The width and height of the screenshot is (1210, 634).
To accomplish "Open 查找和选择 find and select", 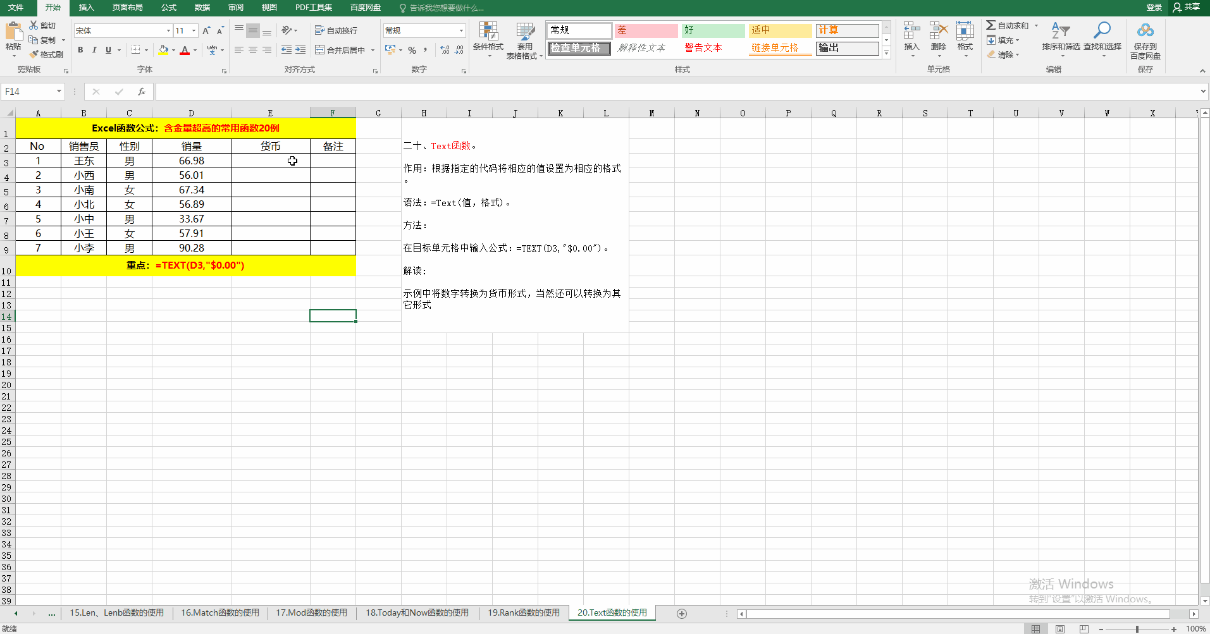I will click(x=1102, y=40).
